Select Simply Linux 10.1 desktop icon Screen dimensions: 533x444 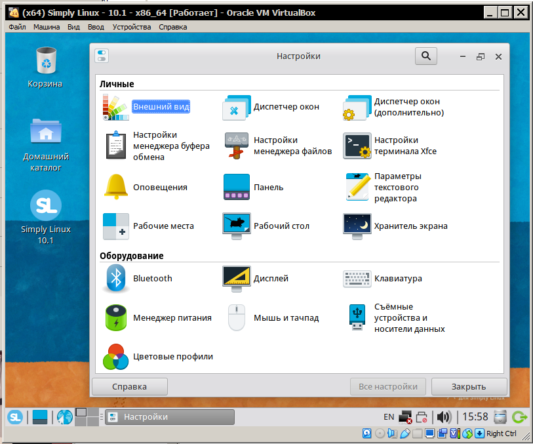point(45,218)
